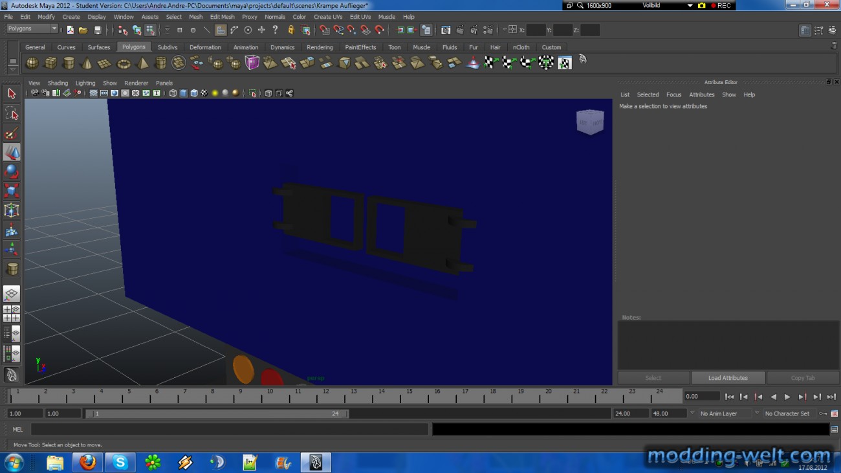This screenshot has height=473, width=841.
Task: Click the purple smooth cube shelf icon
Action: [252, 63]
